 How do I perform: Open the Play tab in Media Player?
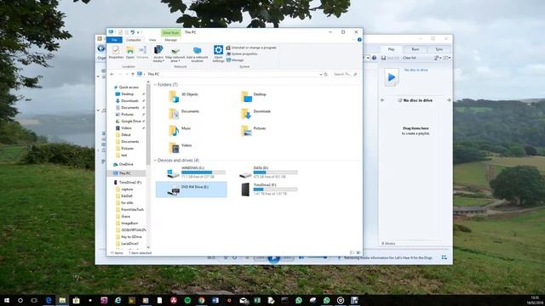[x=392, y=49]
